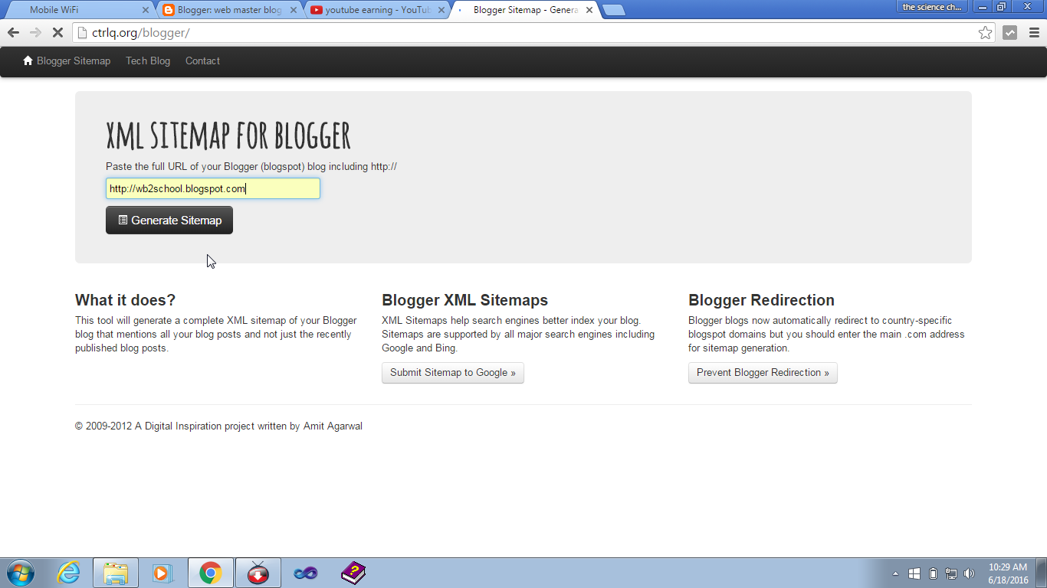
Task: Click the 'XML Sitemap for Blogger' heading
Action: pyautogui.click(x=228, y=136)
